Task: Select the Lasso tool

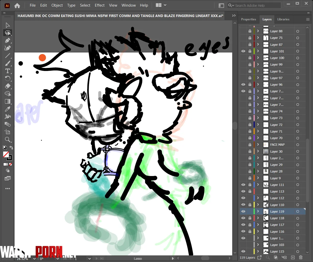Action: click(8, 33)
